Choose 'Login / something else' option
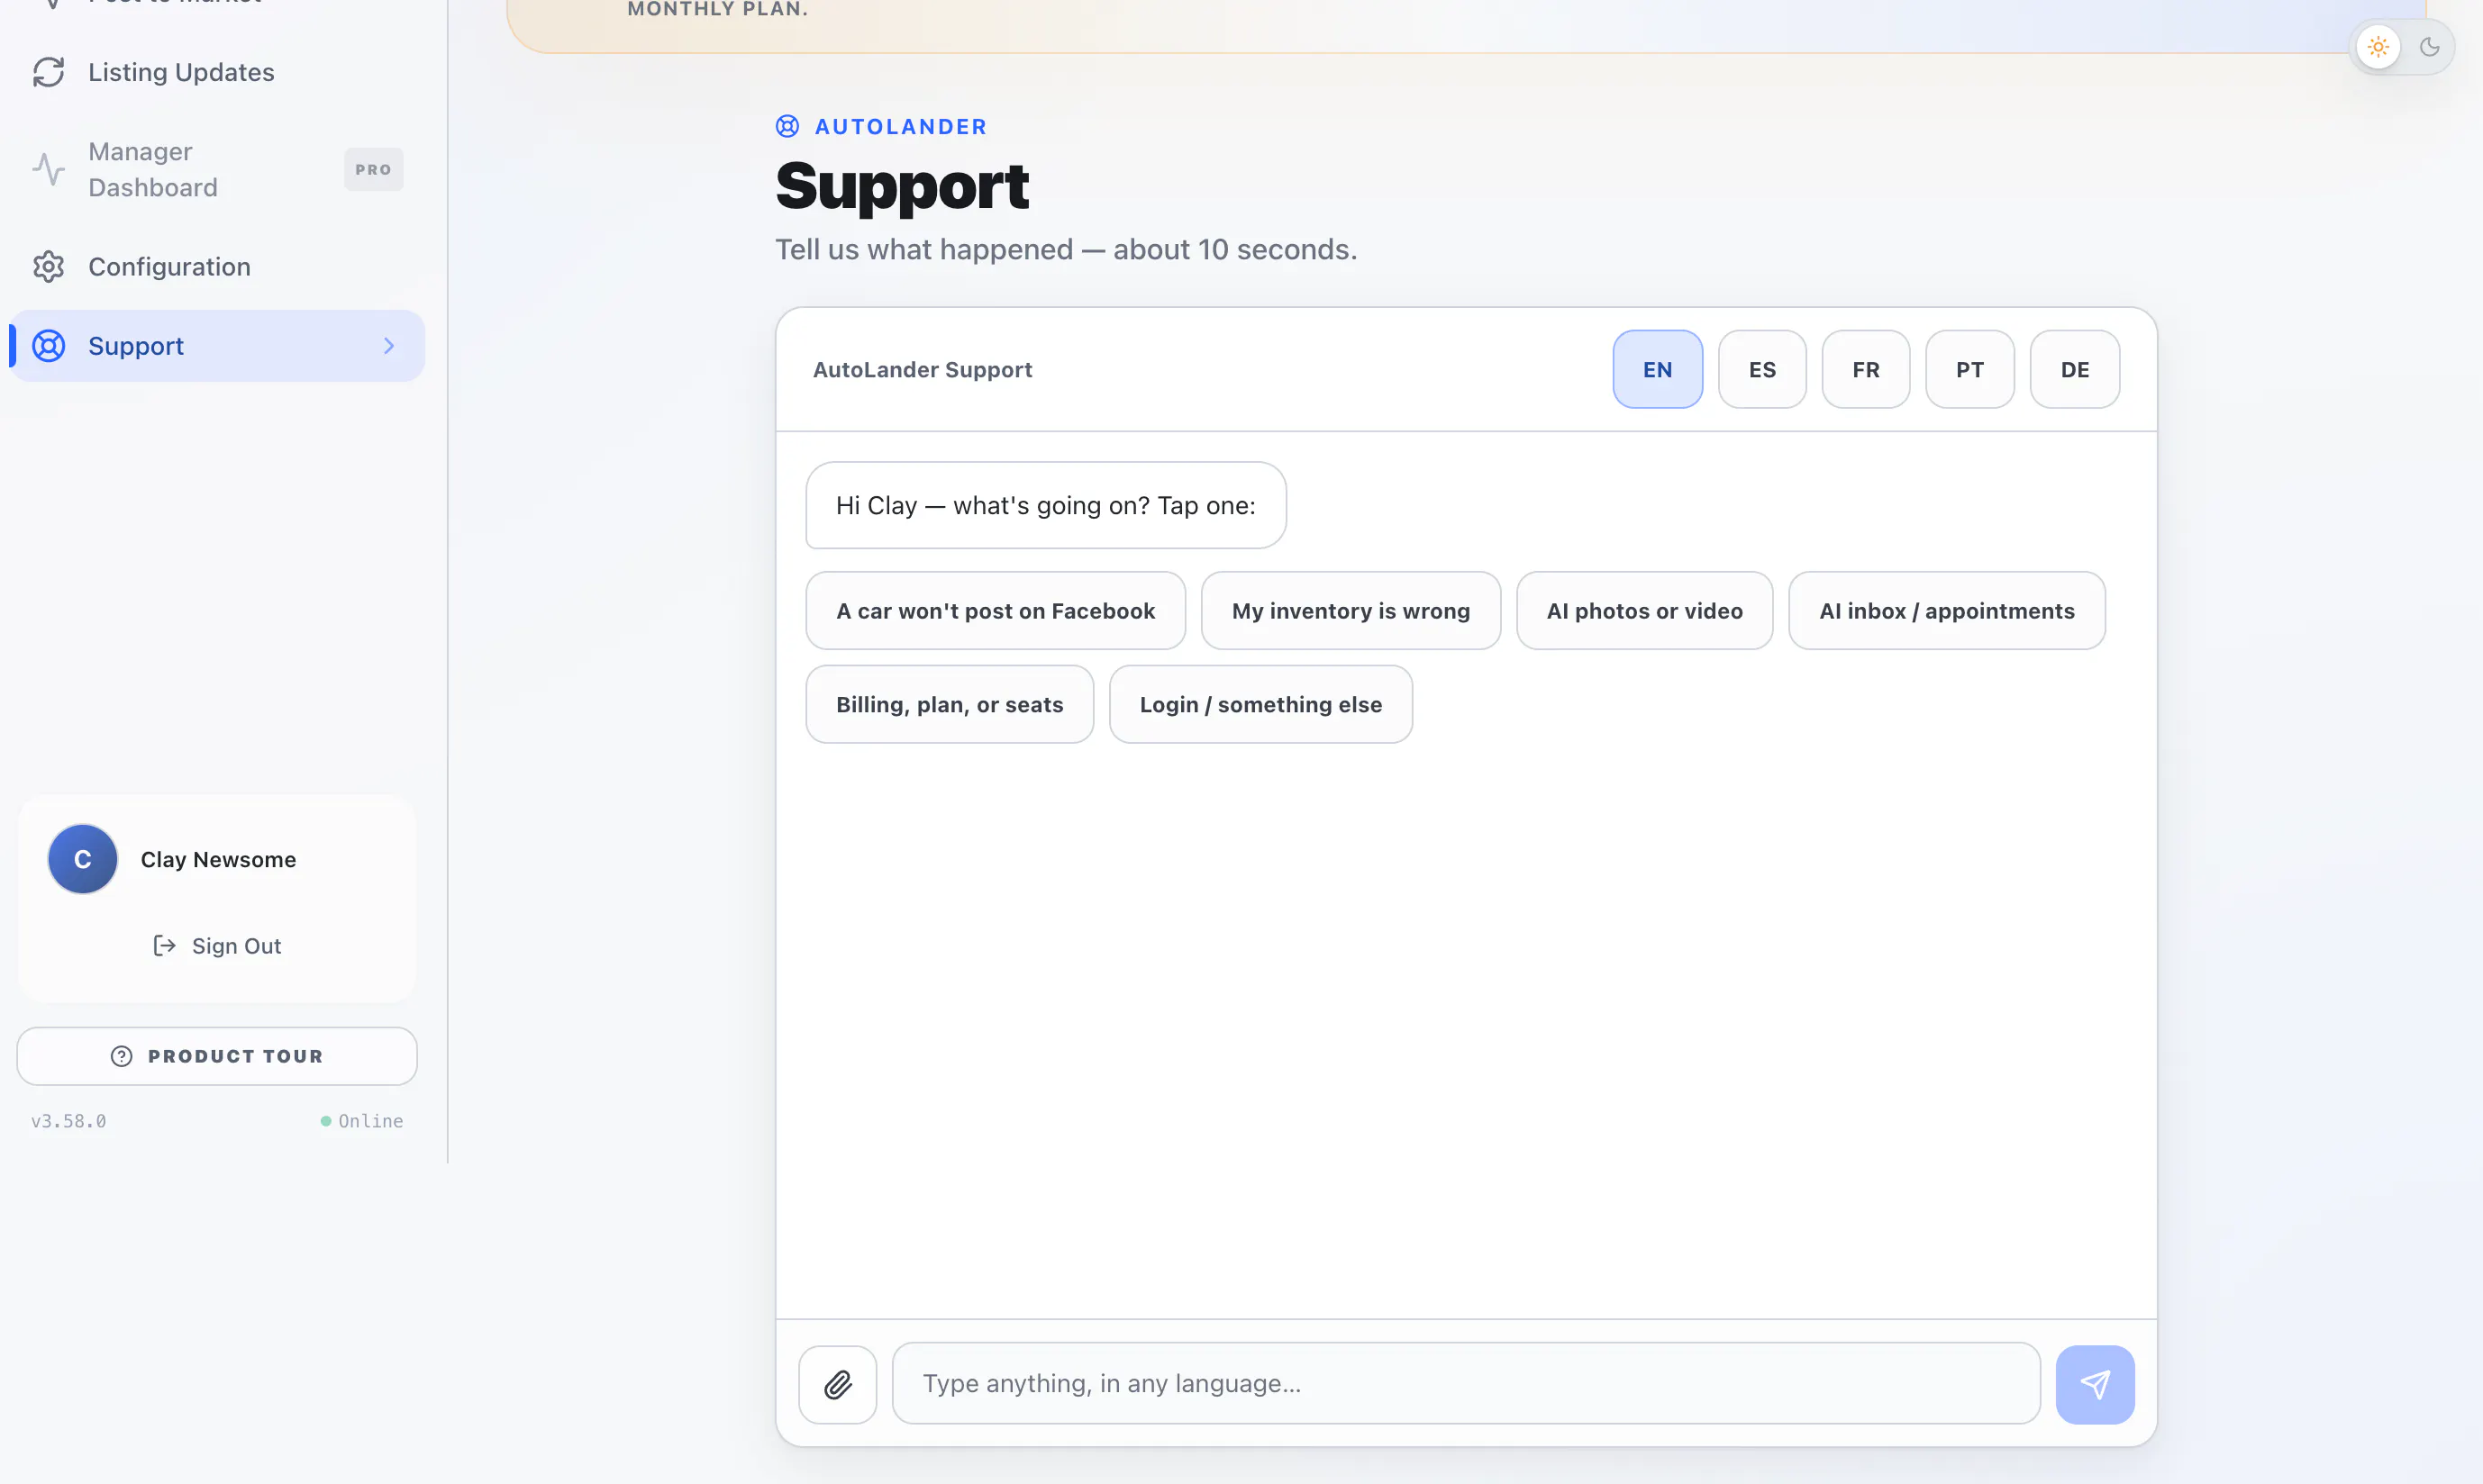The image size is (2483, 1484). coord(1260,704)
